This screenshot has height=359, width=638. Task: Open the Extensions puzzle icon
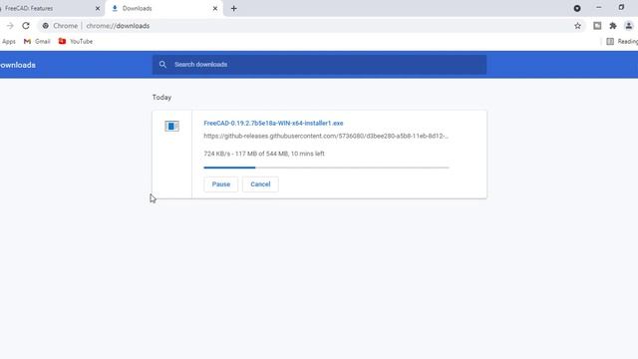tap(613, 26)
